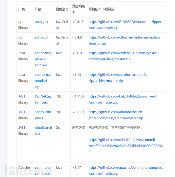The image size is (175, 177).
Task: Open the zeroturnaround/zt-zip product link
Action: tap(43, 81)
